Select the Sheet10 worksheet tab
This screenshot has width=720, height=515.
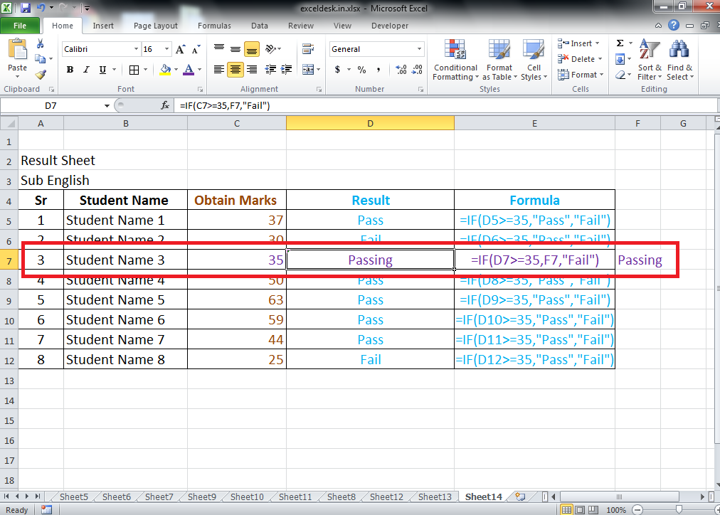(246, 497)
